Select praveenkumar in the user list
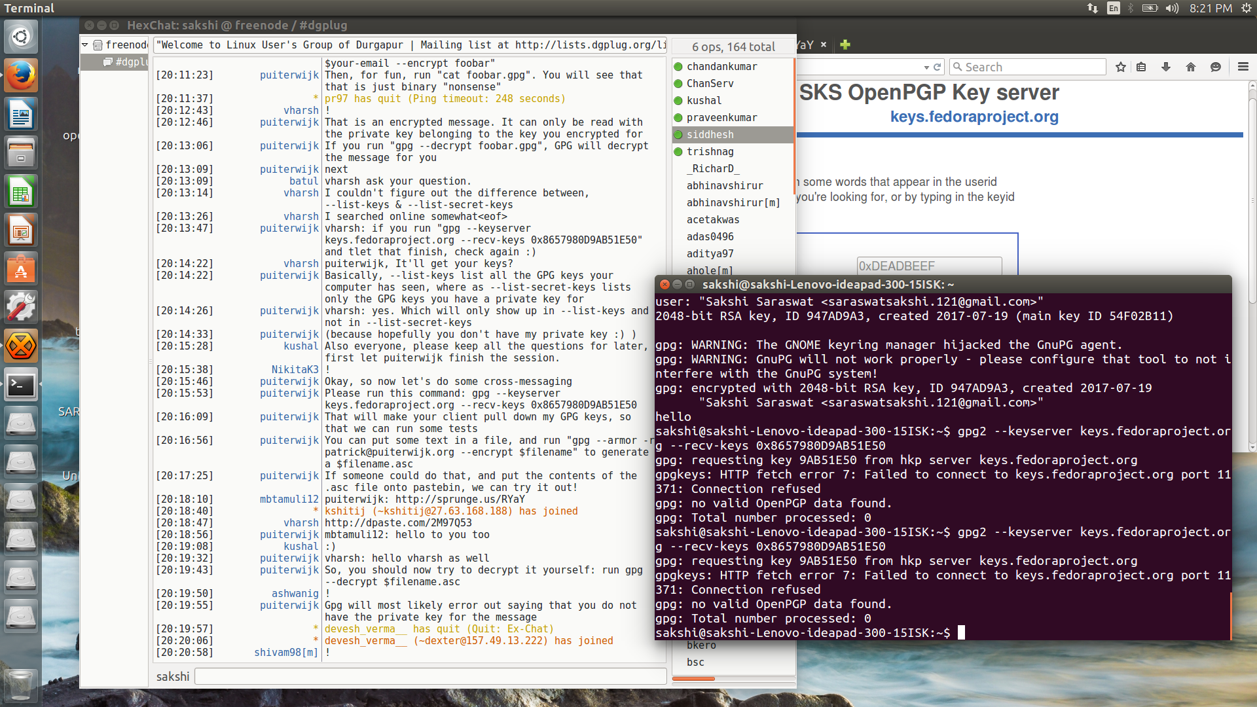Image resolution: width=1257 pixels, height=707 pixels. 733,117
